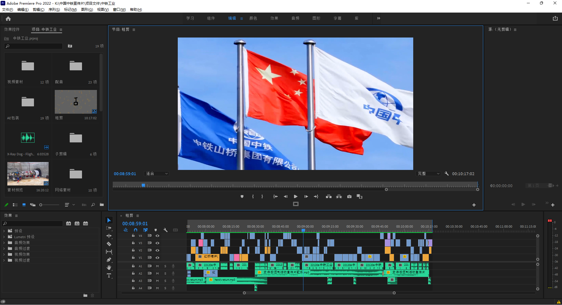
Task: Click the find magnifier in Project panel
Action: point(93,205)
